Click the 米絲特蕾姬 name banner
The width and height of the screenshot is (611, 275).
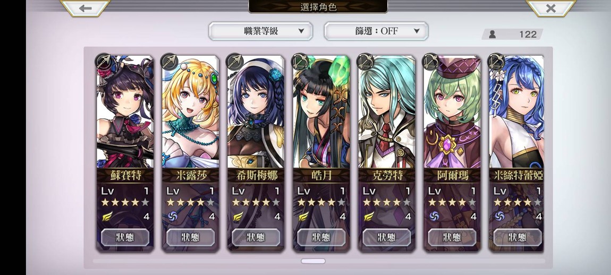(517, 176)
